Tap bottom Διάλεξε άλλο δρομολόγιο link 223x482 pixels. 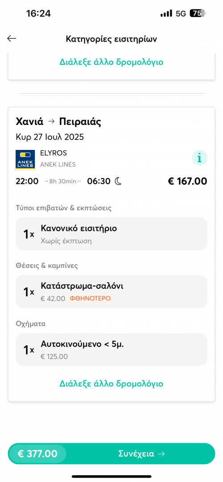click(111, 384)
